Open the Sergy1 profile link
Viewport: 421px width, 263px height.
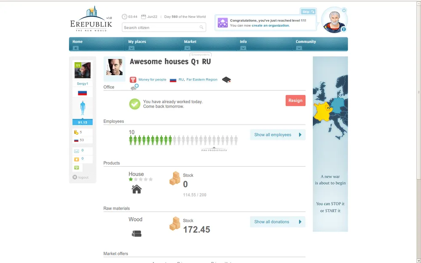[83, 83]
